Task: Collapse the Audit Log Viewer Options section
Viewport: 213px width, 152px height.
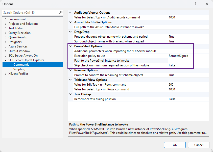Action: point(70,13)
